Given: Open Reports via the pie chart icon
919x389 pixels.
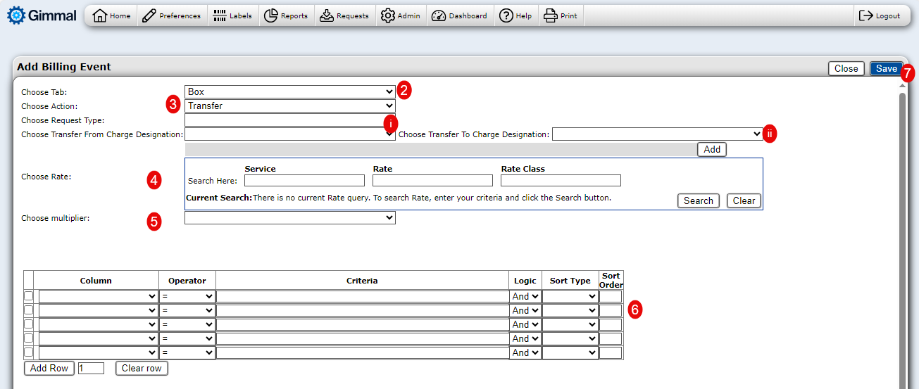Looking at the screenshot, I should [x=271, y=15].
